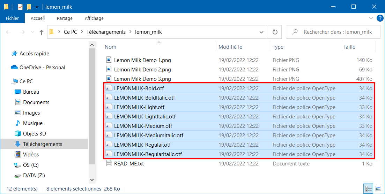Go up one folder level
This screenshot has width=385, height=194.
42,32
